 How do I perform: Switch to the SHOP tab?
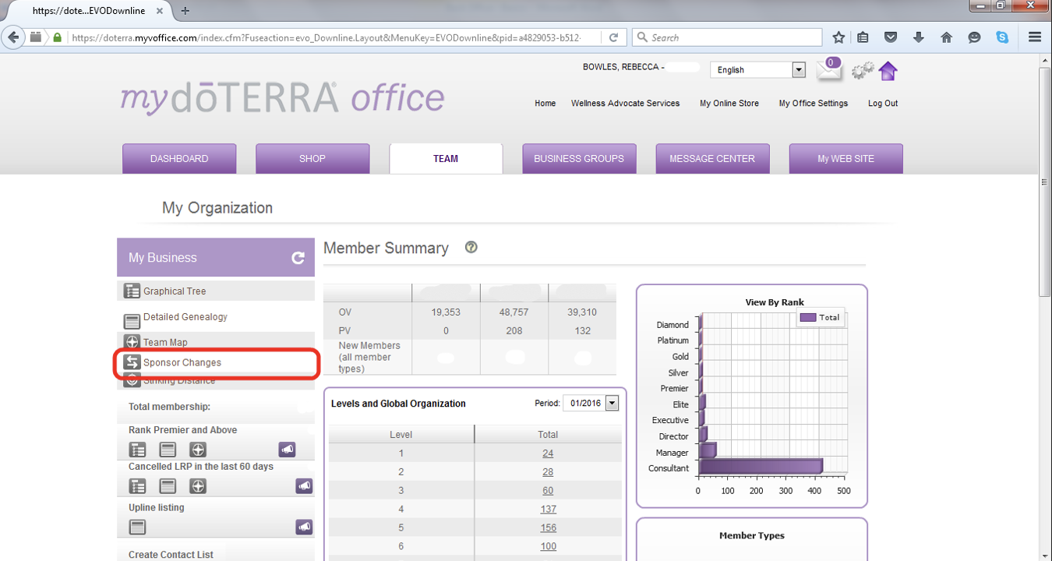pyautogui.click(x=312, y=158)
